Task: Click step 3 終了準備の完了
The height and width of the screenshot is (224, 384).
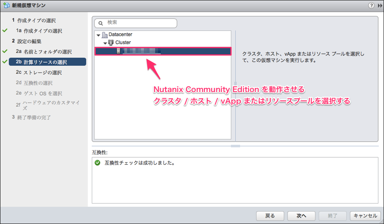Action: (31, 117)
